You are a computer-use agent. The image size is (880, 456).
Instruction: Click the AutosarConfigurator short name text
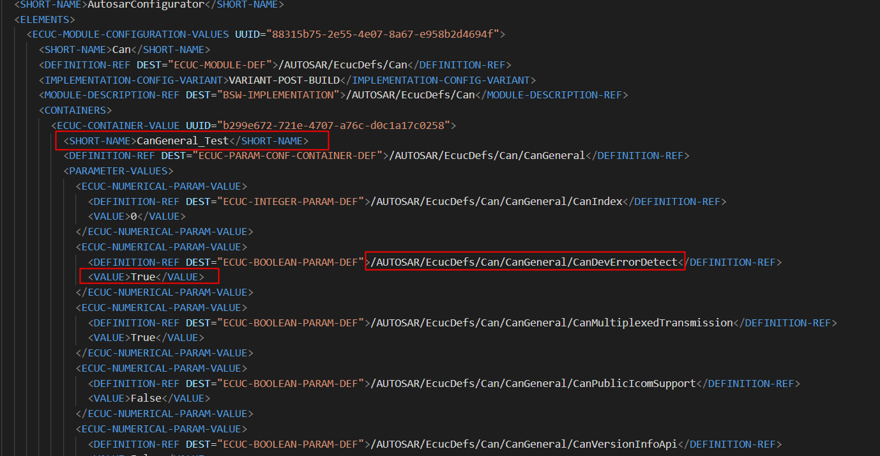tap(143, 5)
